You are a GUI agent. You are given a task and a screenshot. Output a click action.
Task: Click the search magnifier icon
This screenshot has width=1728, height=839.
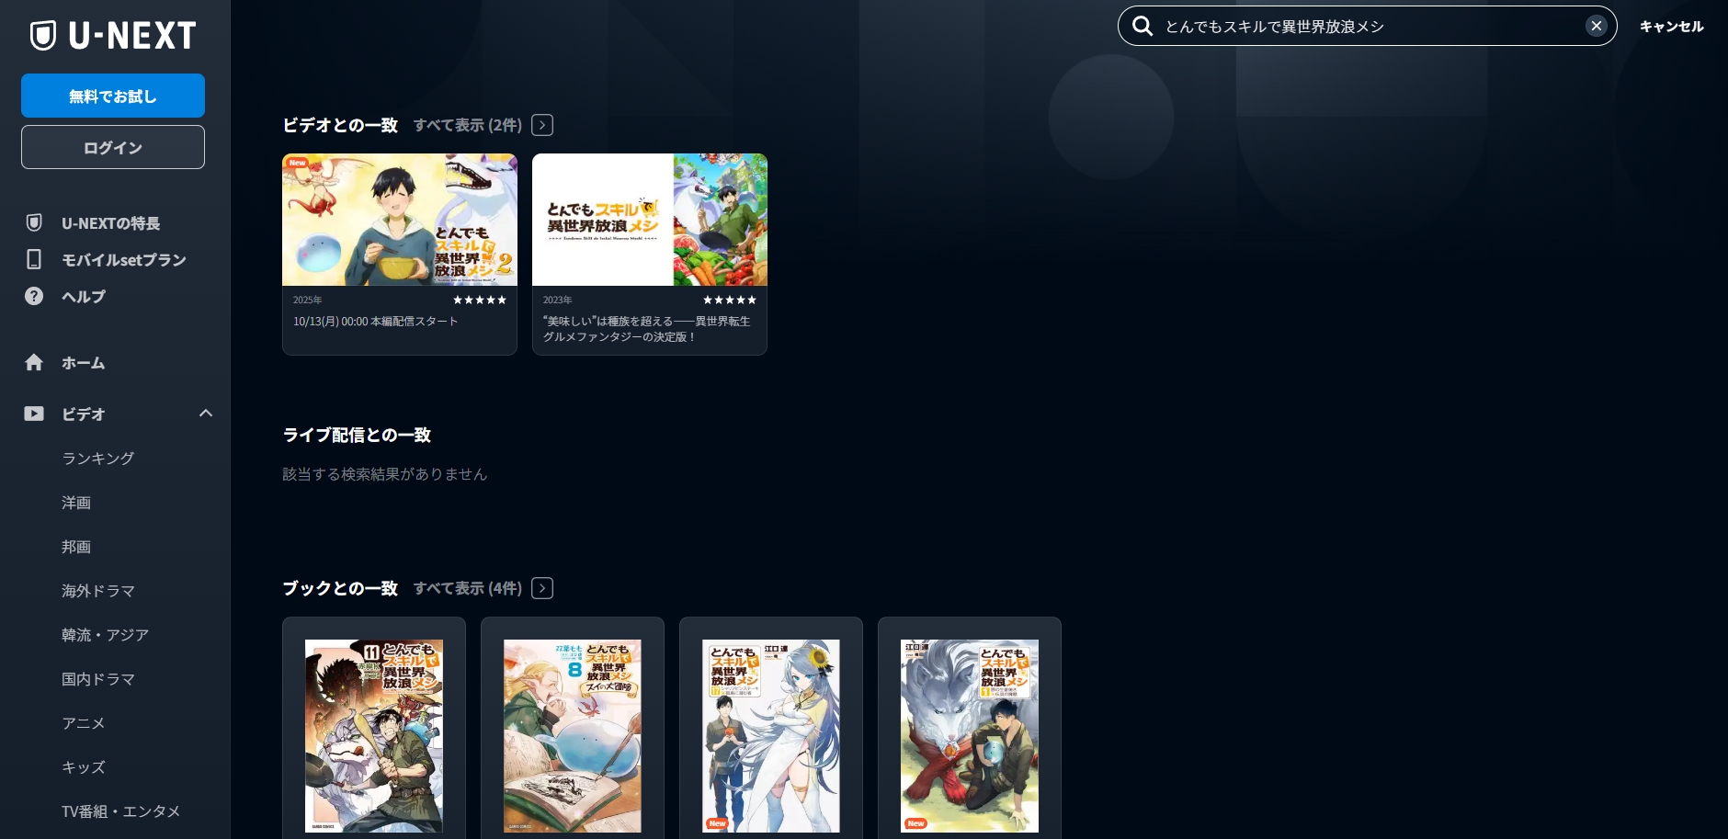pyautogui.click(x=1143, y=26)
